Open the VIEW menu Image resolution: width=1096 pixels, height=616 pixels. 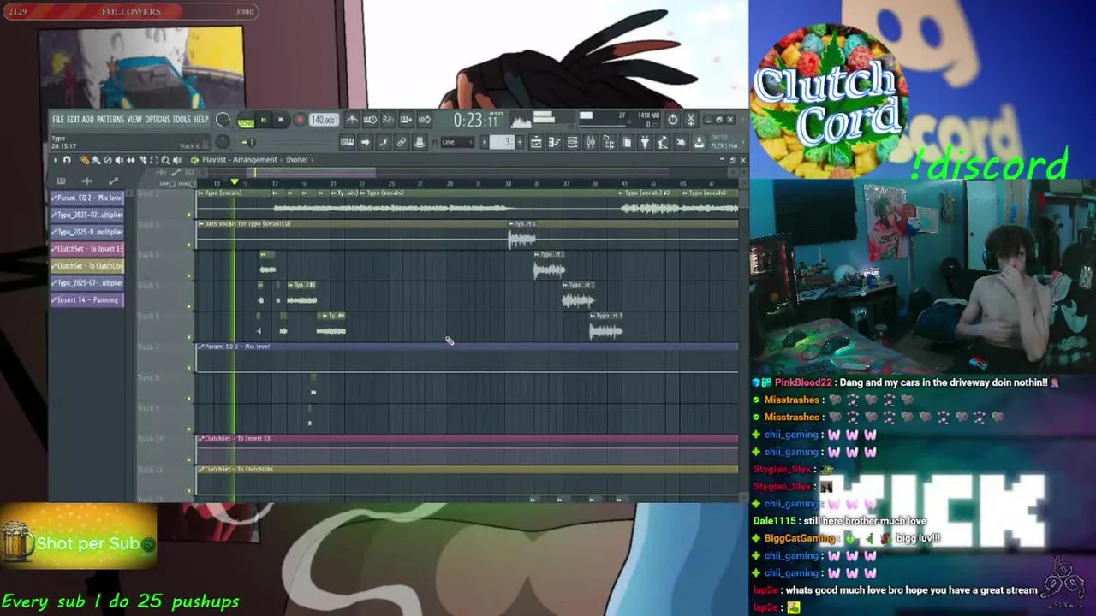tap(134, 120)
